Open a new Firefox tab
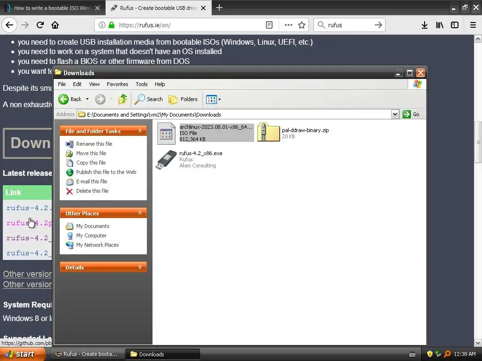Viewport: 482px width, 361px height. coord(219,8)
